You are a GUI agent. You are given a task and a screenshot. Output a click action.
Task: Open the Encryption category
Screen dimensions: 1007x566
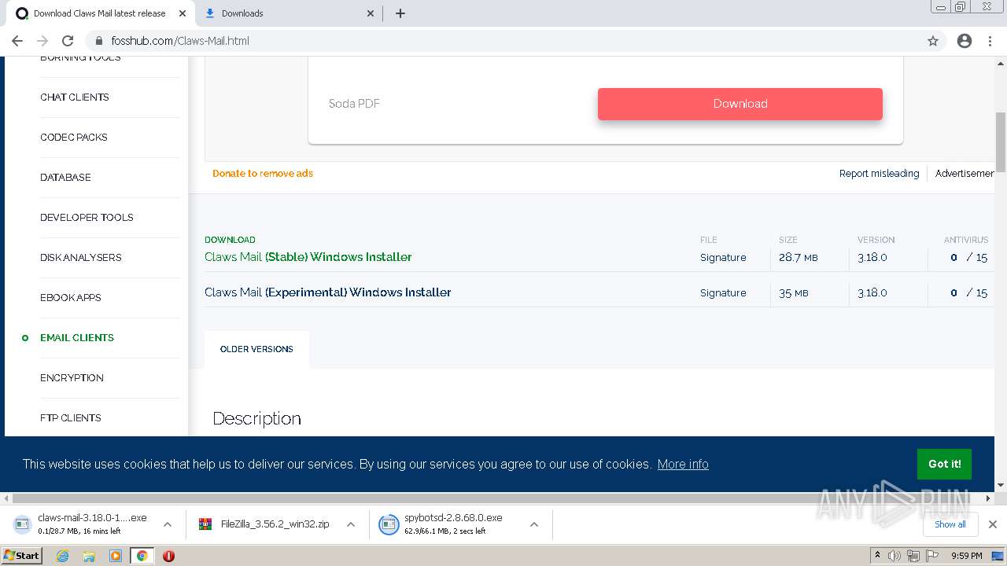pos(72,378)
